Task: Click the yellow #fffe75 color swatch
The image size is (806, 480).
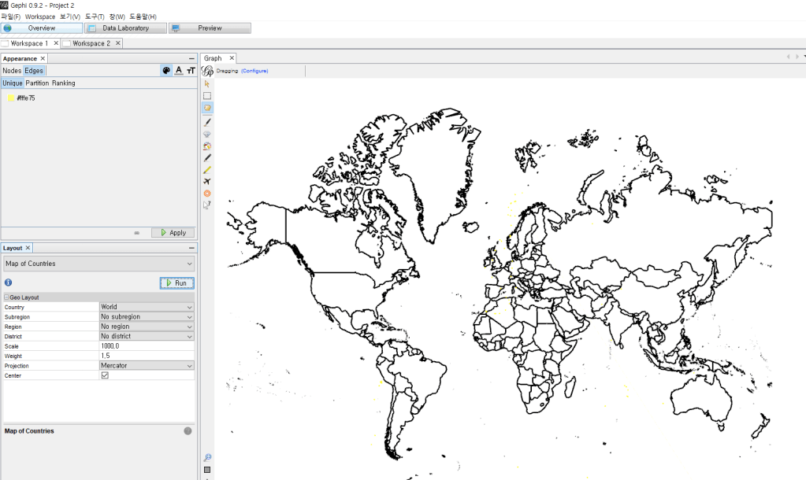Action: 11,98
